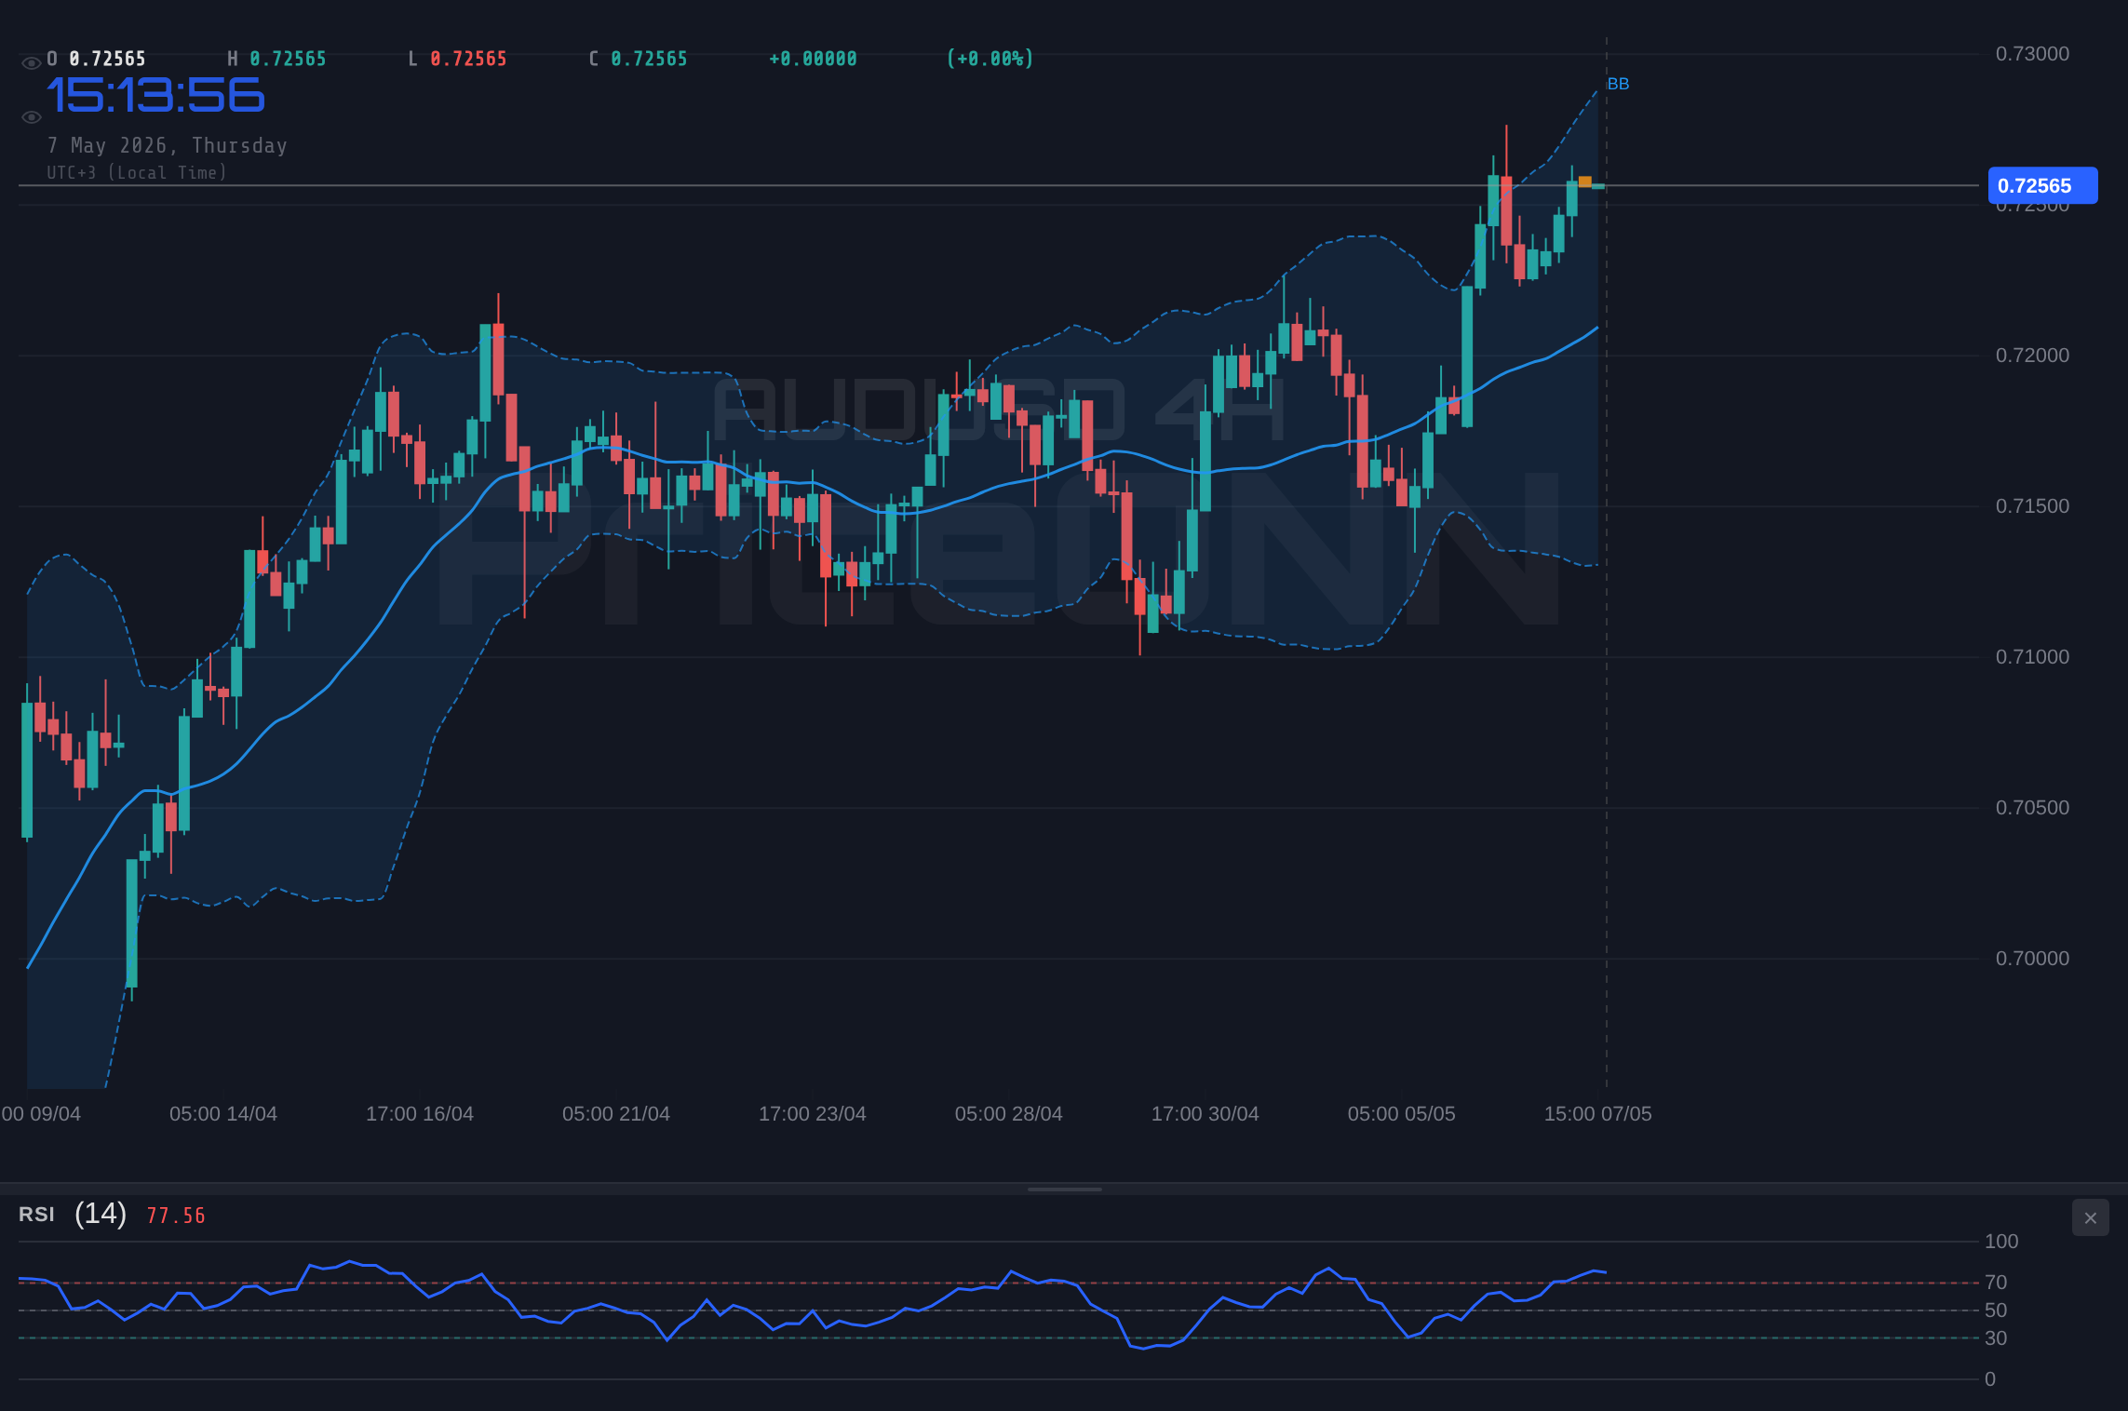
Task: Click the 0.71000 price axis label
Action: pyautogui.click(x=2032, y=657)
